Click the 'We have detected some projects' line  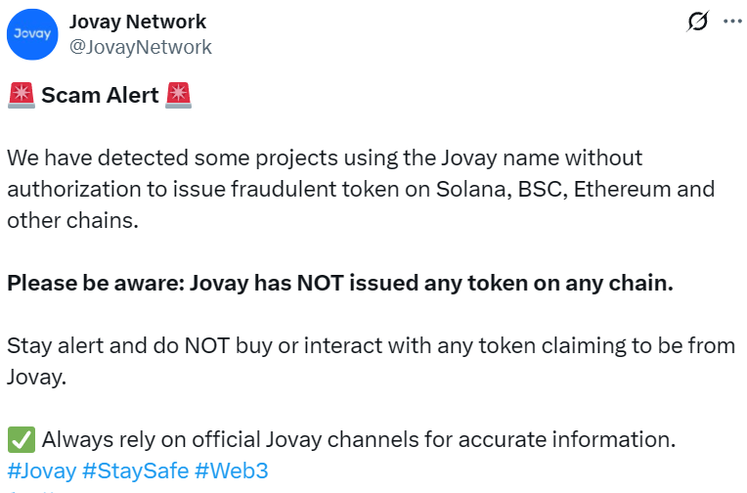[325, 158]
